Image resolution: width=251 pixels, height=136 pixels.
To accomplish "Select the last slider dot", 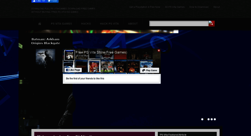I will pos(215,119).
